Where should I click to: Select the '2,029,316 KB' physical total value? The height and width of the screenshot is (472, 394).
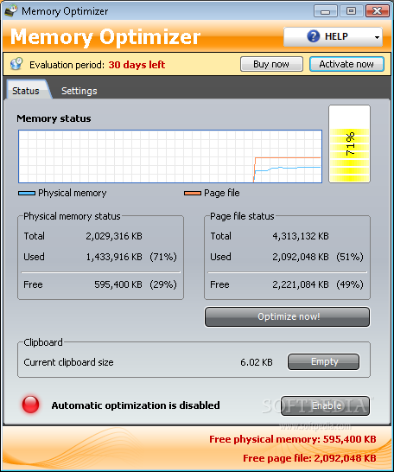(x=114, y=236)
